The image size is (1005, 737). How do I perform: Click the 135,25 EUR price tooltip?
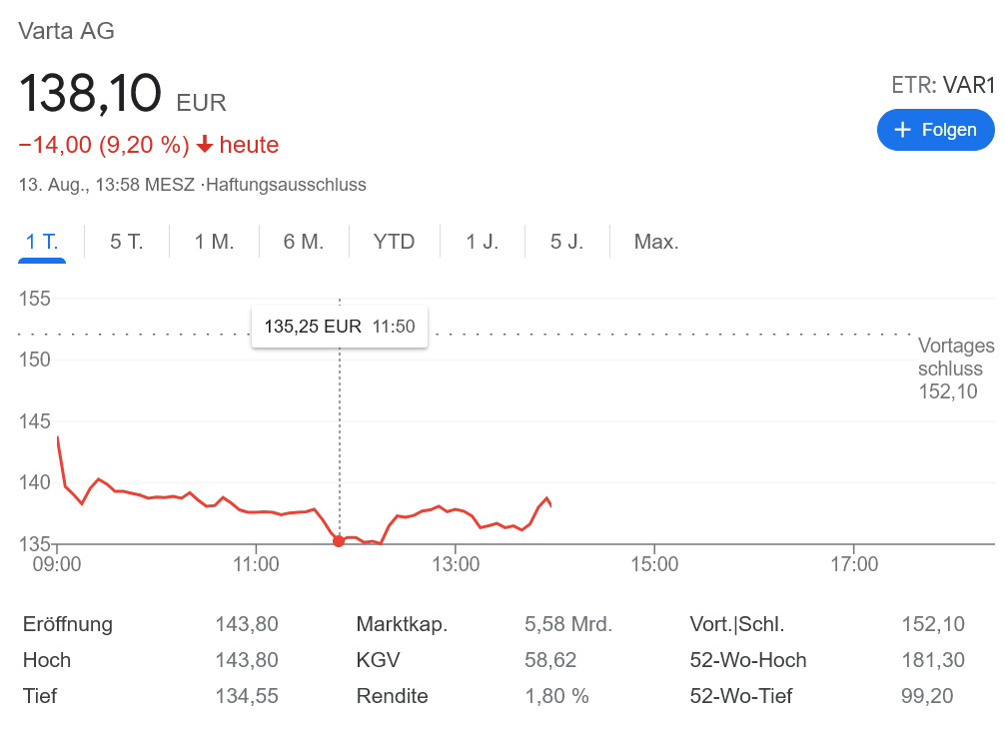(340, 327)
